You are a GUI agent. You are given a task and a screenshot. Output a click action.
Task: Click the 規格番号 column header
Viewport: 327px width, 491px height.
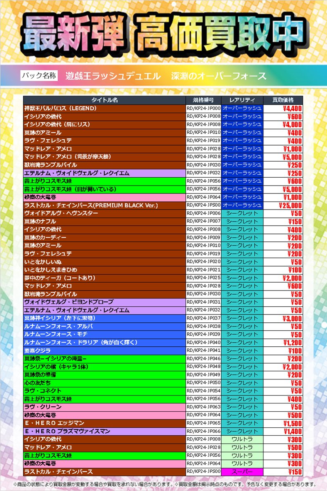[204, 100]
